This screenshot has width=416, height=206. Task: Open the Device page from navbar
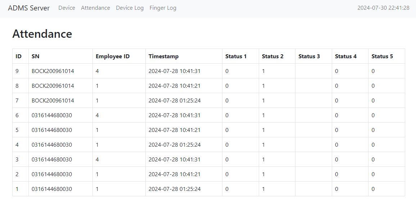pos(67,8)
